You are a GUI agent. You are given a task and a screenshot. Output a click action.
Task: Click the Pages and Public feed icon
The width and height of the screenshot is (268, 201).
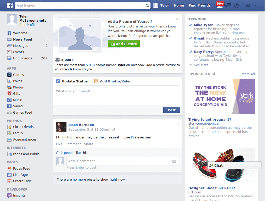[x=9, y=154]
